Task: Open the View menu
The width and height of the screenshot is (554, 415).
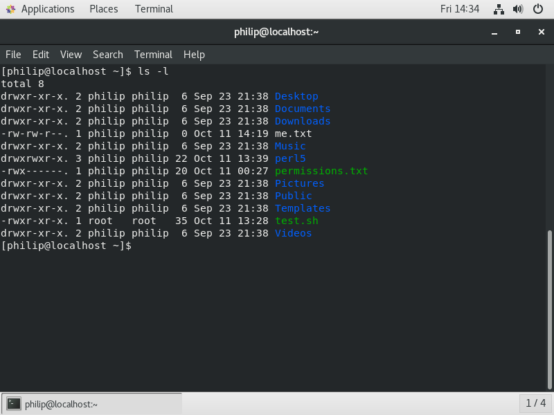Action: (71, 55)
